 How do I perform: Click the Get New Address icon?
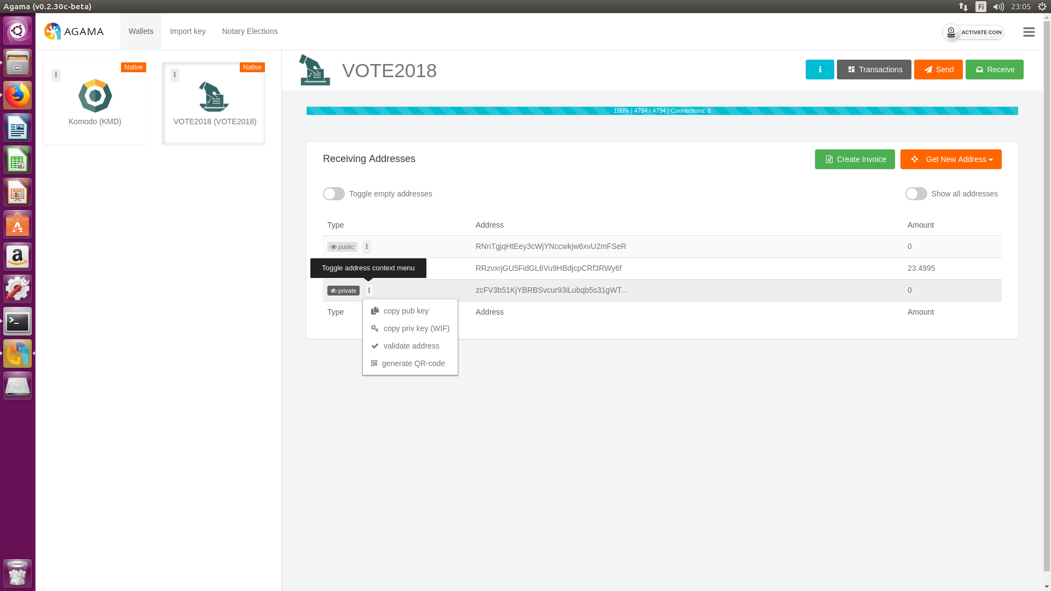[914, 159]
